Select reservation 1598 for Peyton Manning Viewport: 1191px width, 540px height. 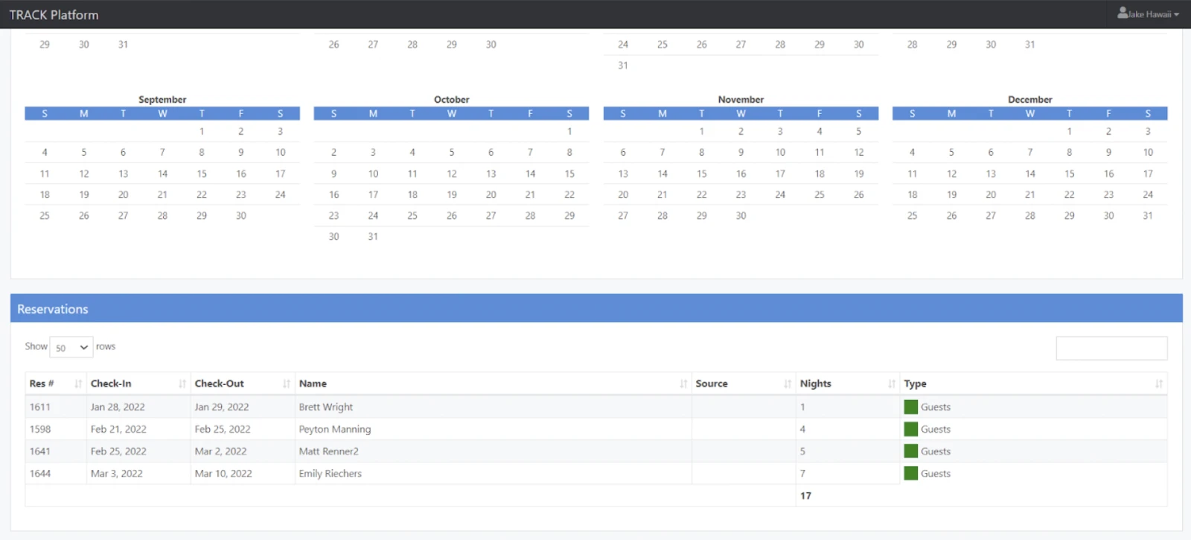[x=40, y=429]
